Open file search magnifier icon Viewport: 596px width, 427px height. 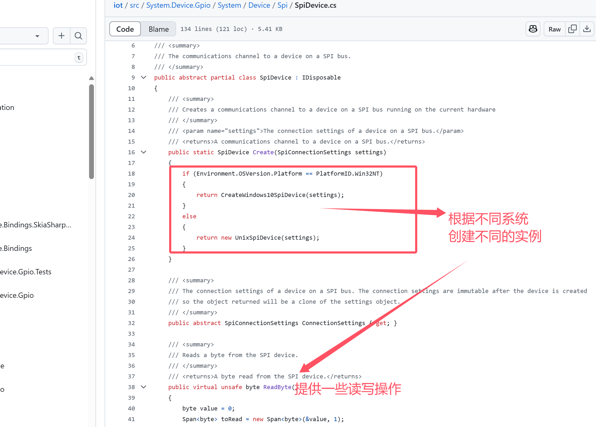[78, 36]
